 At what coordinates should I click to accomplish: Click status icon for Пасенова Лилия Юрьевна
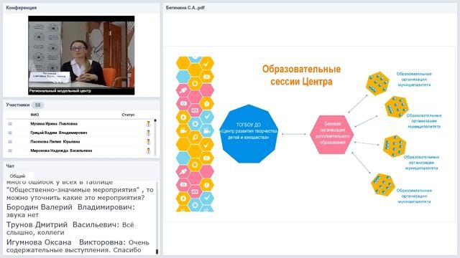click(149, 142)
